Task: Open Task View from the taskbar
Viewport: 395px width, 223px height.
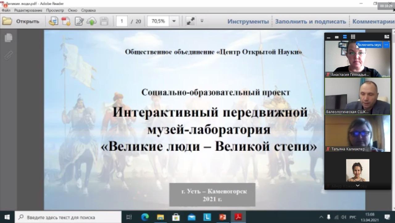Action: (x=129, y=217)
